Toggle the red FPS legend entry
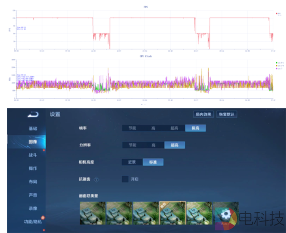The height and width of the screenshot is (233, 286). coord(278,13)
